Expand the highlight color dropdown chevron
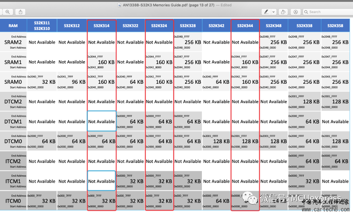The image size is (353, 215). pyautogui.click(x=273, y=12)
